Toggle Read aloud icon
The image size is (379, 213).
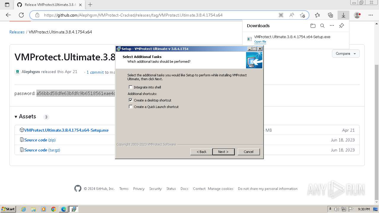click(x=292, y=15)
